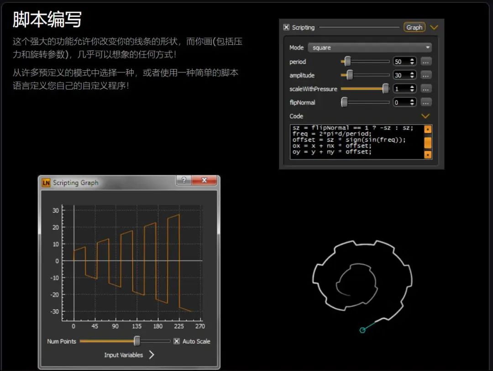
Task: Expand the Input Variables section
Action: 152,355
